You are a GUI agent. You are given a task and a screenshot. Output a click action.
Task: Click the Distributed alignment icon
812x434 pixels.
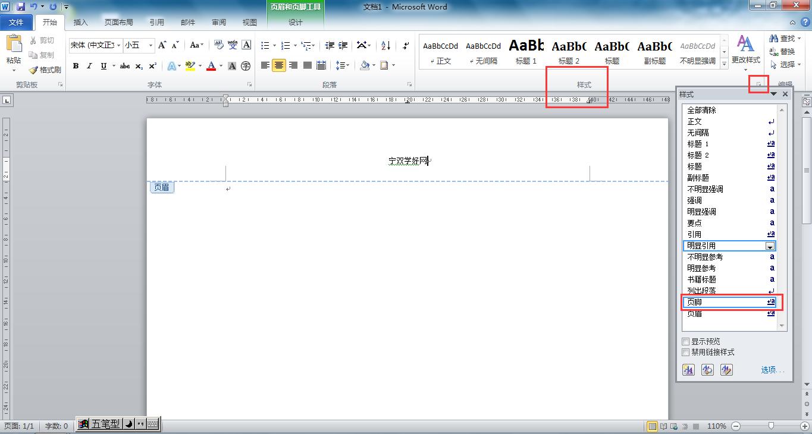(321, 65)
